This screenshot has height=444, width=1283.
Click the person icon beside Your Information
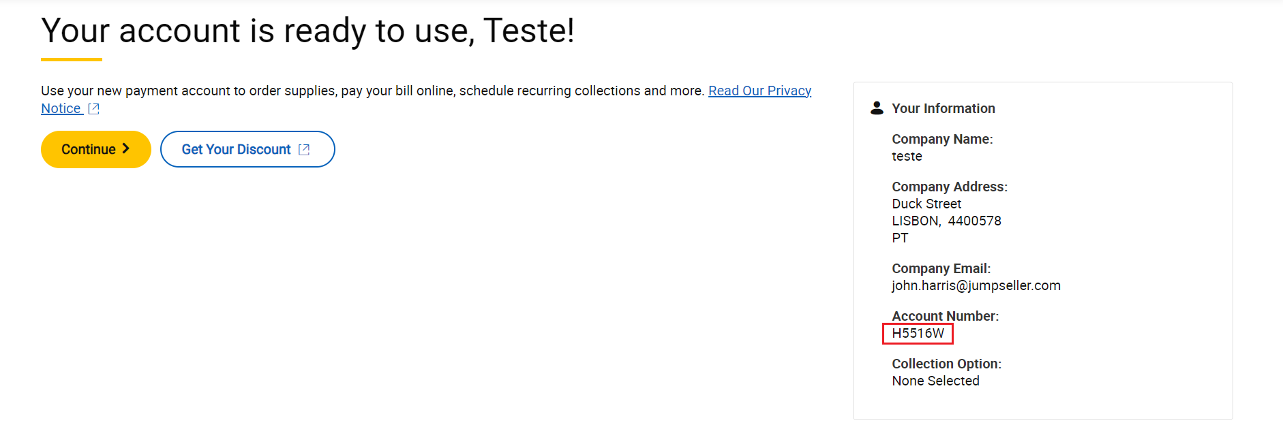tap(877, 108)
